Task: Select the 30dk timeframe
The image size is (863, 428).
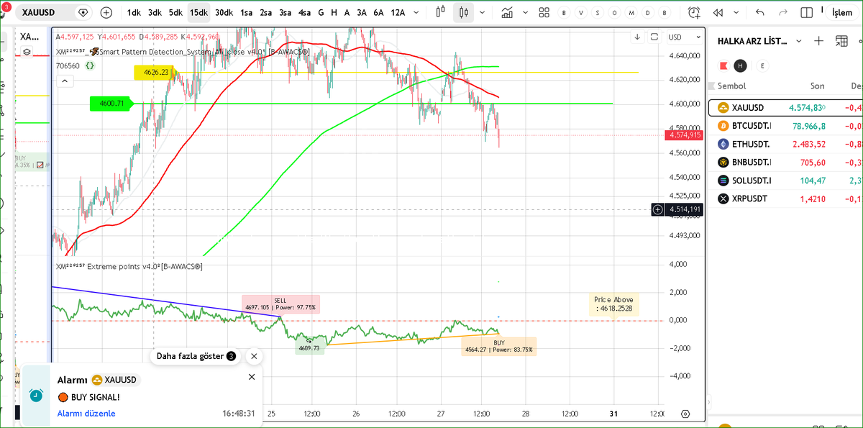Action: coord(224,12)
